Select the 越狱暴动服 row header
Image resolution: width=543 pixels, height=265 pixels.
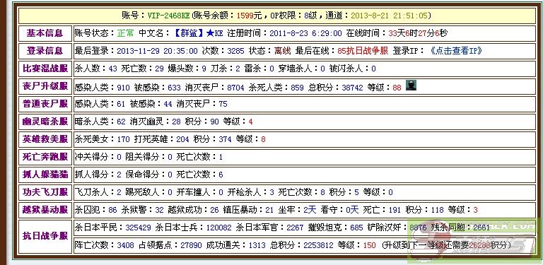(x=45, y=210)
